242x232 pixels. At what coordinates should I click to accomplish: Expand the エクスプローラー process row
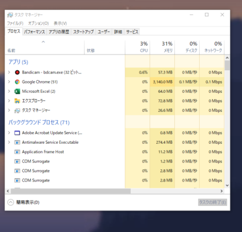[x=9, y=101]
